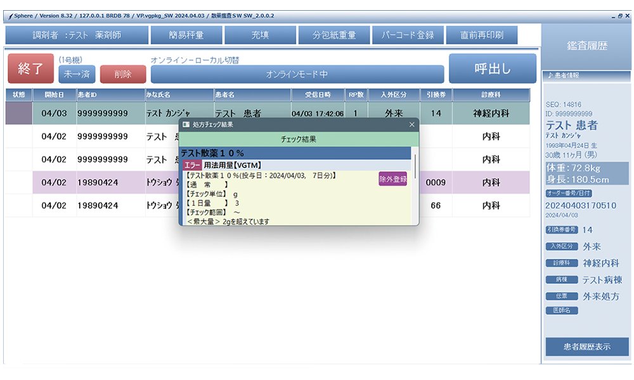Screen dimensions: 634x380
Task: Click the 神経内科 cell in the table
Action: [x=491, y=113]
